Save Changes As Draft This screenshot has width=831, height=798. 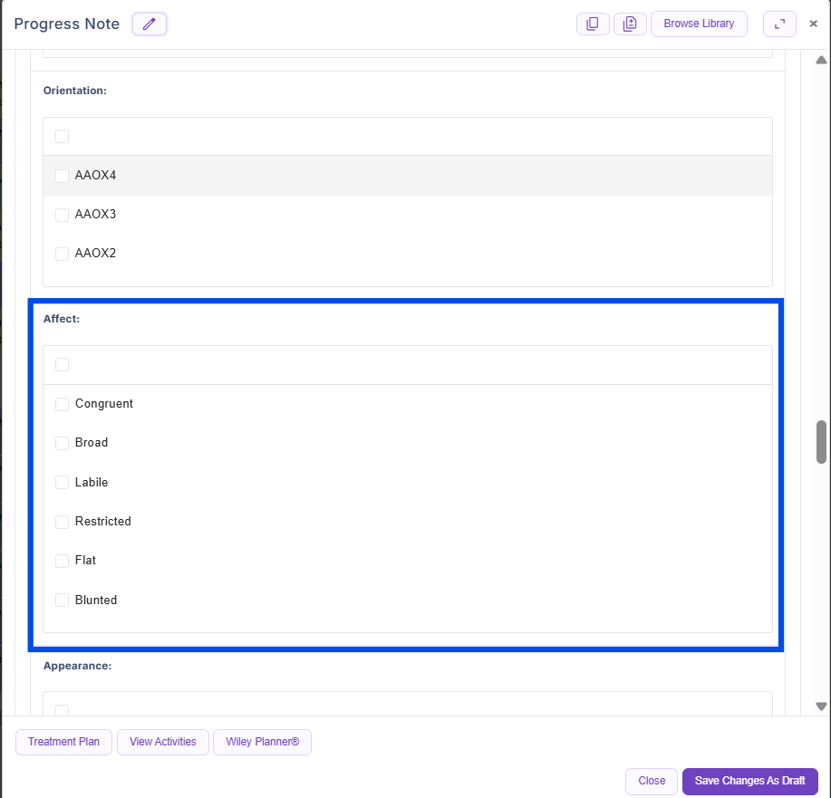749,781
